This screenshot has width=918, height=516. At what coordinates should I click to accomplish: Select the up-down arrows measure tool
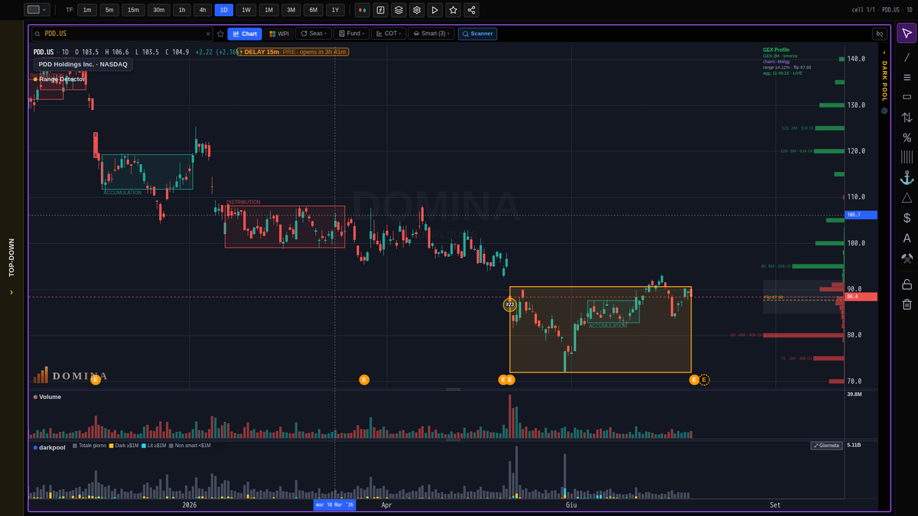pos(907,118)
